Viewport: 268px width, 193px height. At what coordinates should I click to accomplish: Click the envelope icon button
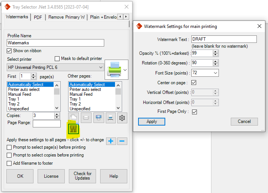point(86,118)
